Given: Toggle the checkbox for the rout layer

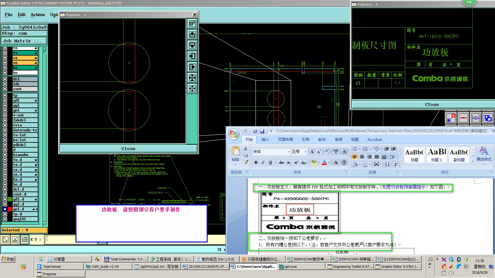Looking at the screenshot, I should [x=5, y=89].
